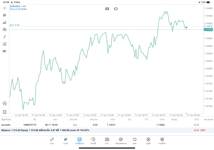Sort positions by the Volume column header

click(x=94, y=119)
